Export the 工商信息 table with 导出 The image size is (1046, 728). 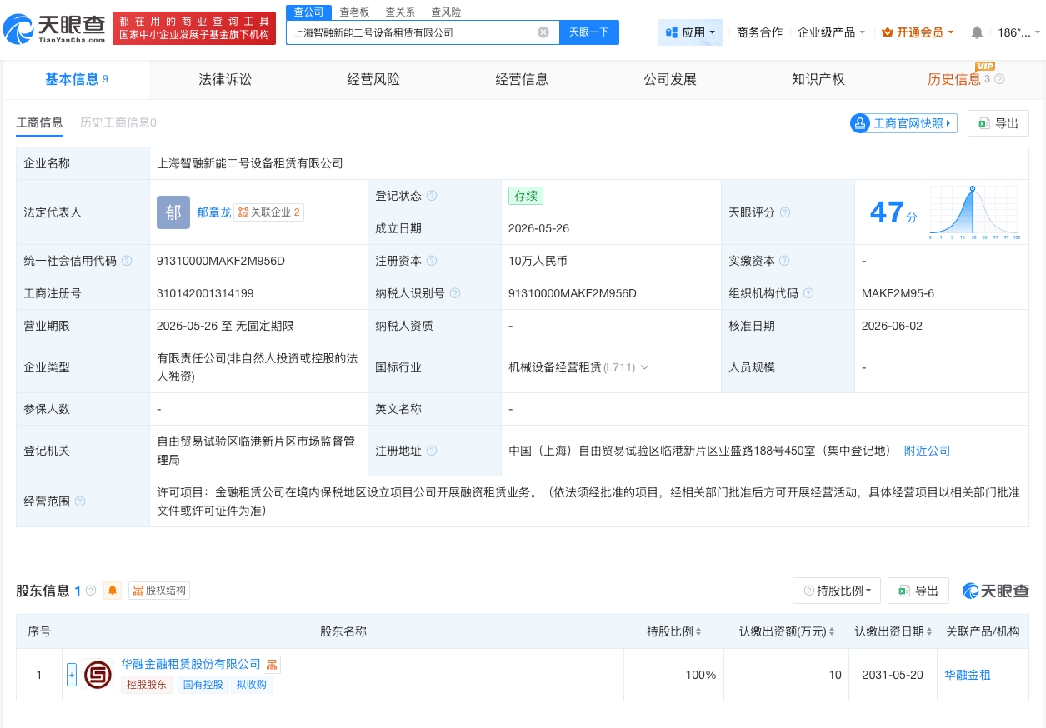998,123
